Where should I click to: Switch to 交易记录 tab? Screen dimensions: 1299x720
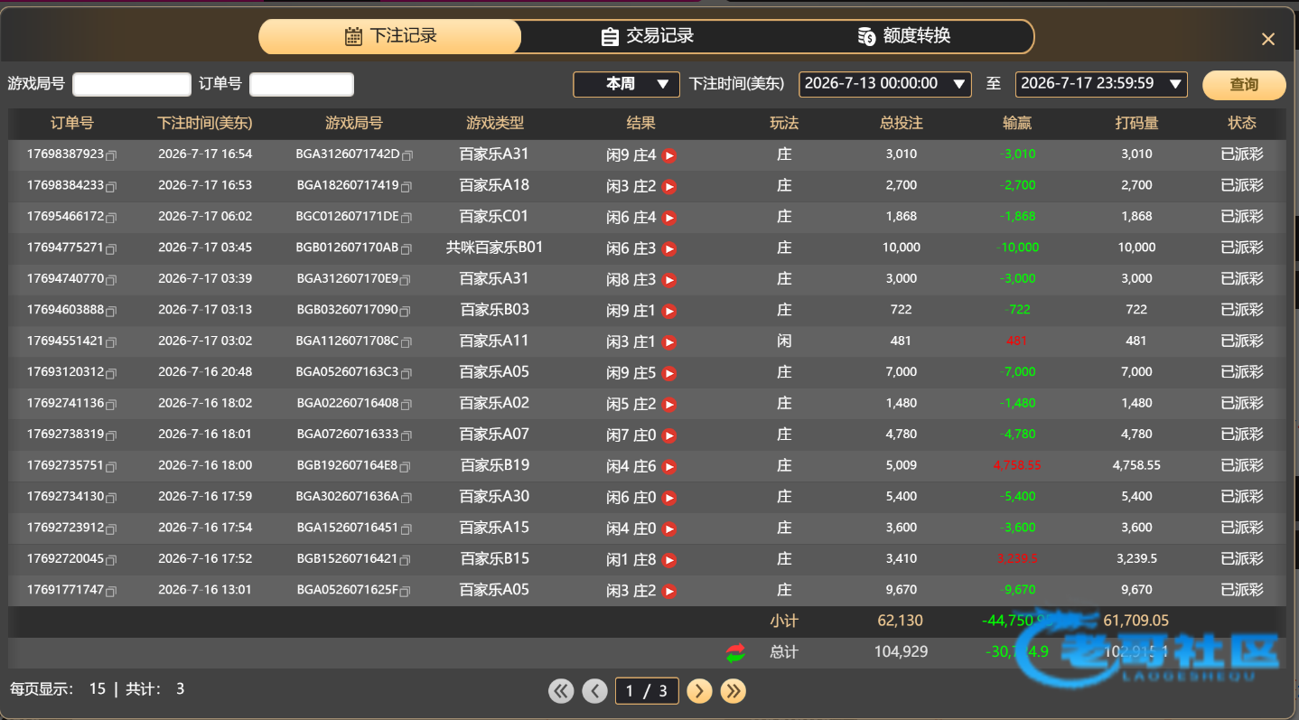(648, 37)
